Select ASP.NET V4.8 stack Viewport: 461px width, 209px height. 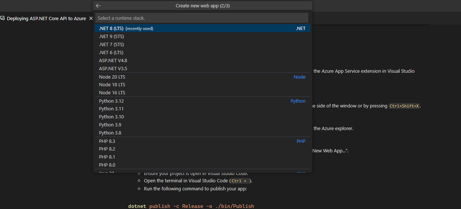tap(203, 60)
